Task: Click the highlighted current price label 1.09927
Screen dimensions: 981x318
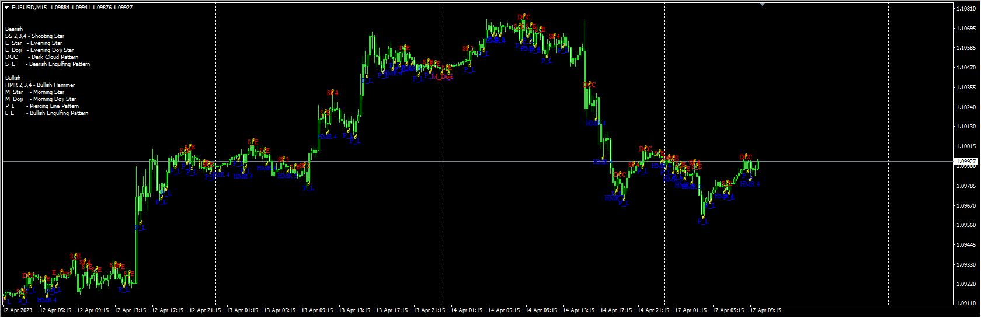Action: pos(965,161)
